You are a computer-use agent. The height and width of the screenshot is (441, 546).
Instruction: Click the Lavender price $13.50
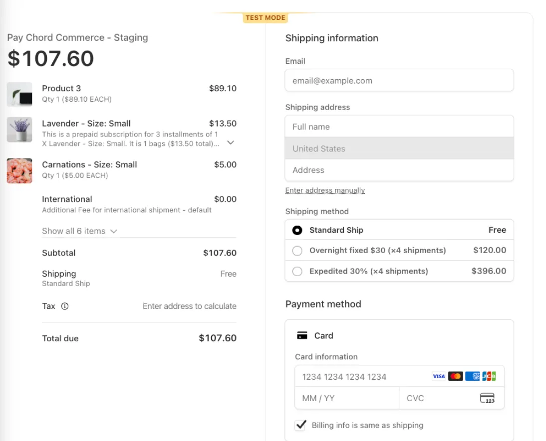pyautogui.click(x=223, y=124)
